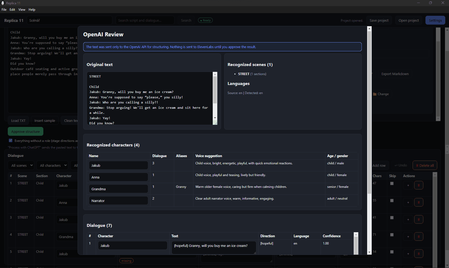Open the All scenes filter dropdown
The height and width of the screenshot is (268, 449).
pyautogui.click(x=21, y=165)
